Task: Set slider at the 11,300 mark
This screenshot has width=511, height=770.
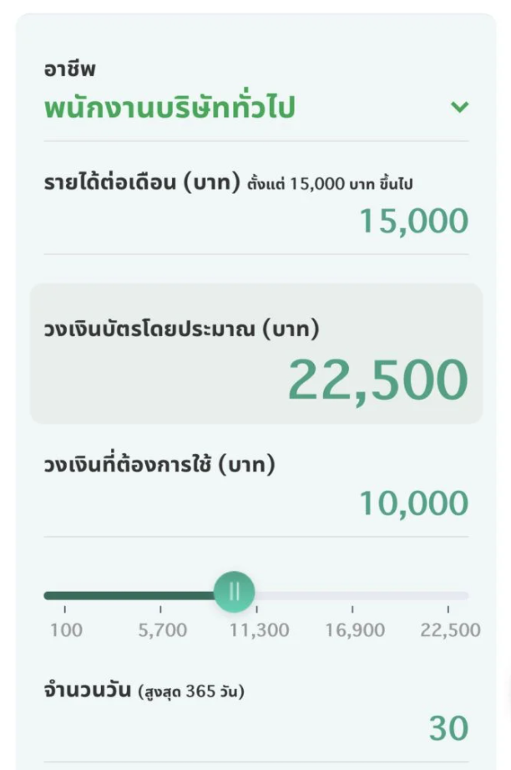Action: (x=257, y=596)
